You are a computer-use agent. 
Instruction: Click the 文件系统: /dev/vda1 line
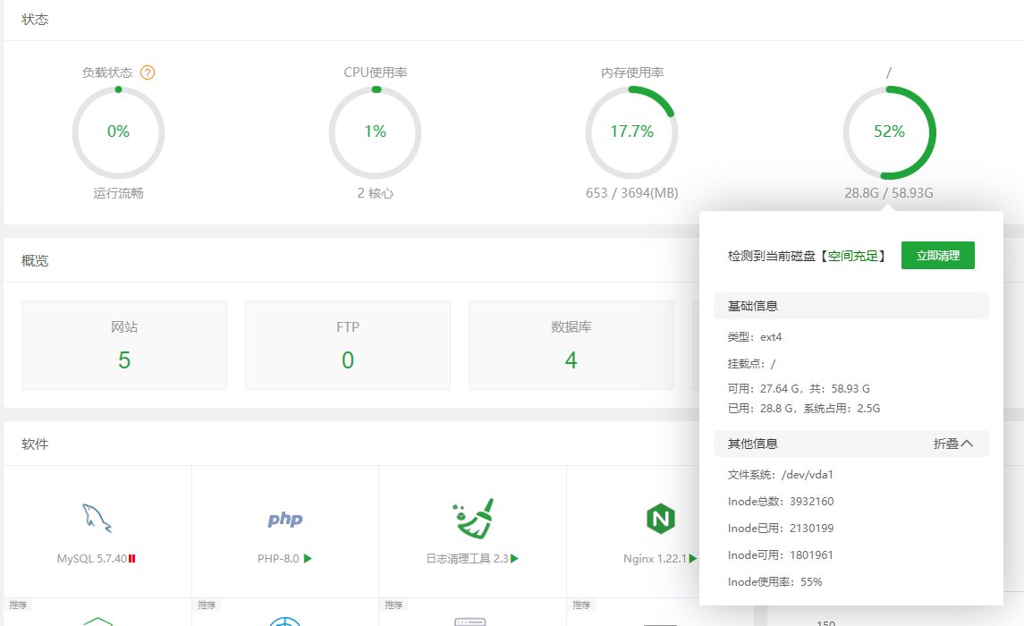[781, 475]
